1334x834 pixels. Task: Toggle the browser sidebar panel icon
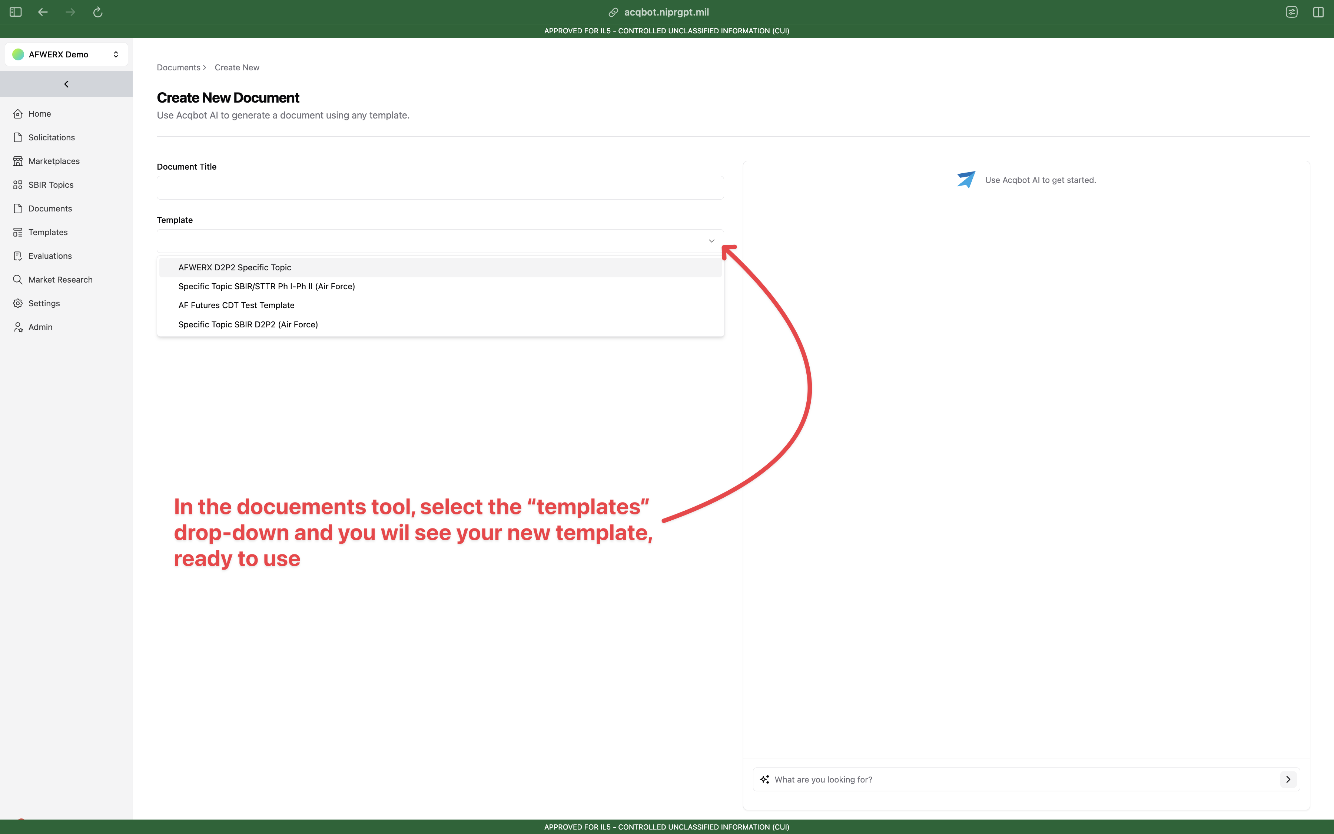[x=16, y=12]
